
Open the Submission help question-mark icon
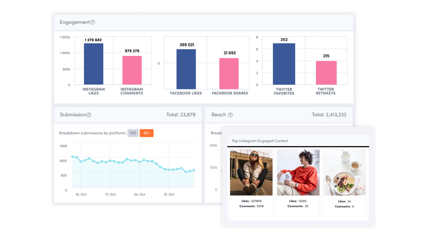pos(89,115)
